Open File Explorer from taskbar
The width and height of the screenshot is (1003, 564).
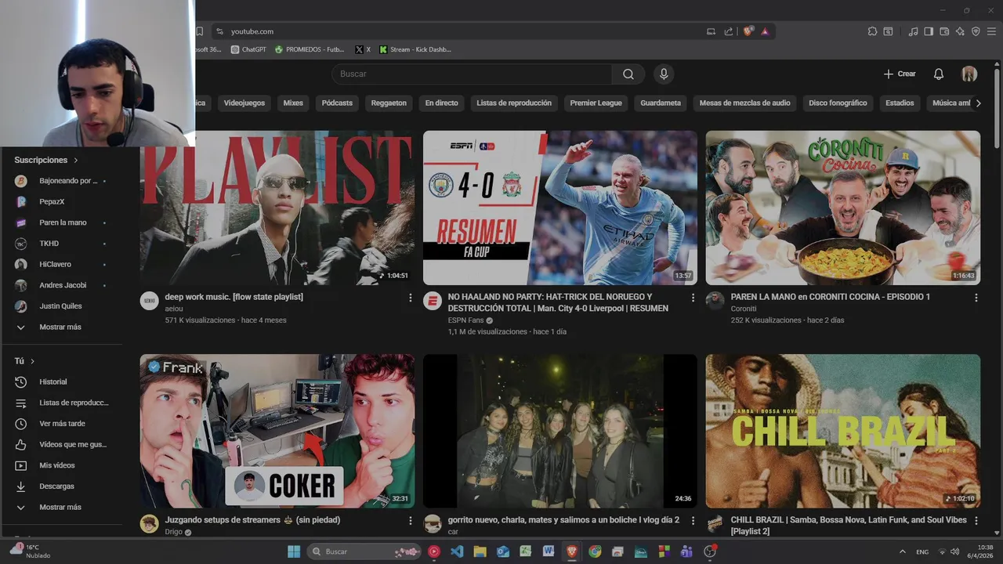point(480,551)
